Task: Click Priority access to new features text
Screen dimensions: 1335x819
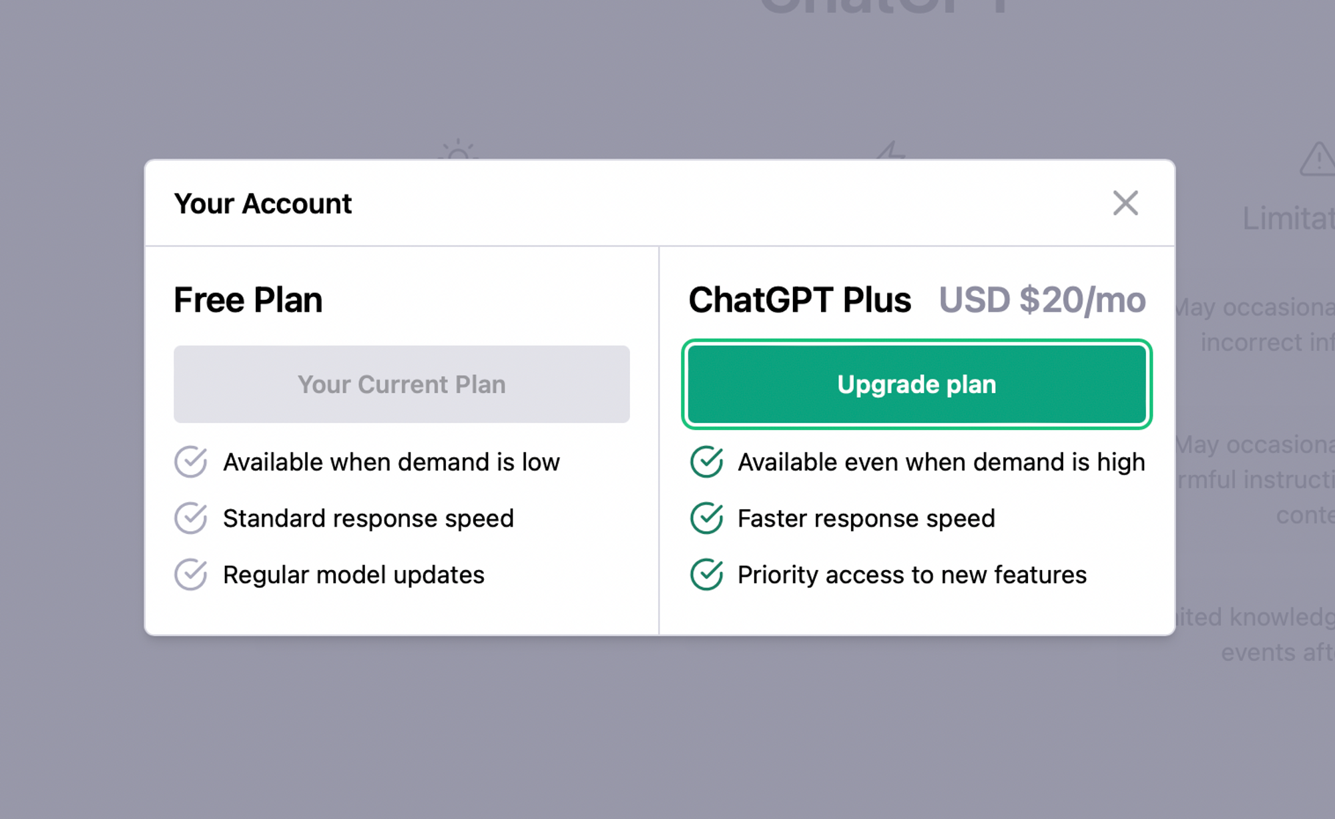Action: (x=912, y=575)
